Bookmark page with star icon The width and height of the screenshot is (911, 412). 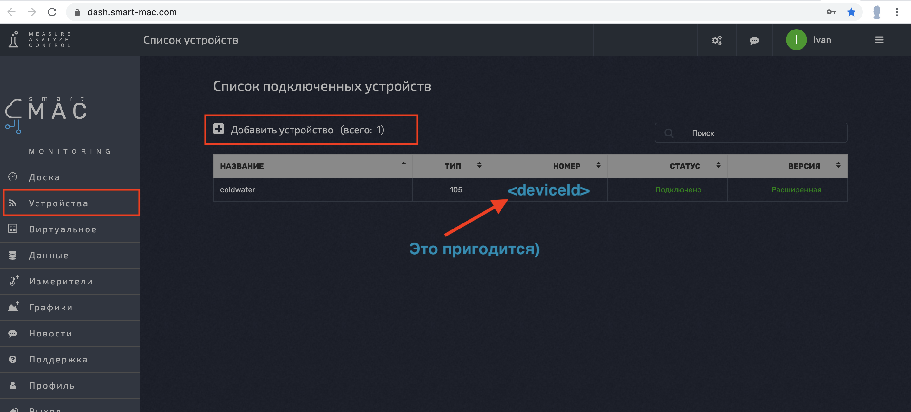(851, 12)
